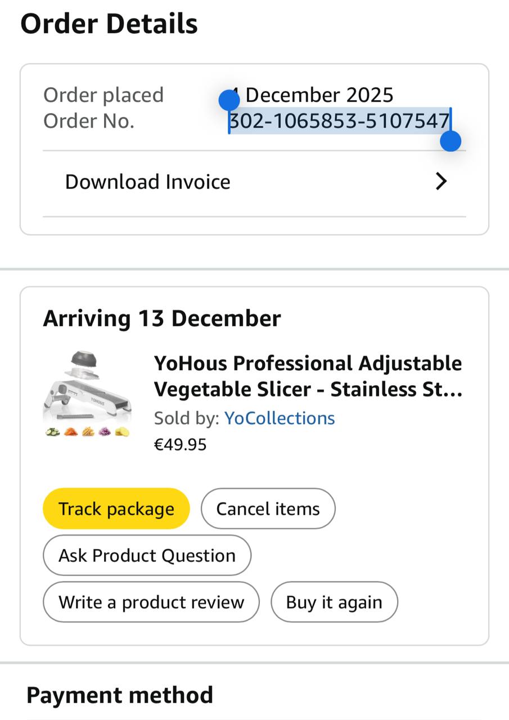
Task: Open the Download Invoice row
Action: [147, 182]
